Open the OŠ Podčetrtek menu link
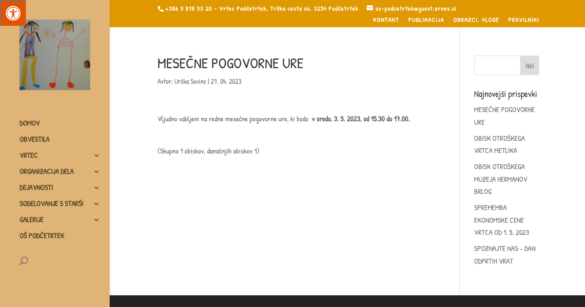Screen dimensions: 585x307 pos(42,236)
